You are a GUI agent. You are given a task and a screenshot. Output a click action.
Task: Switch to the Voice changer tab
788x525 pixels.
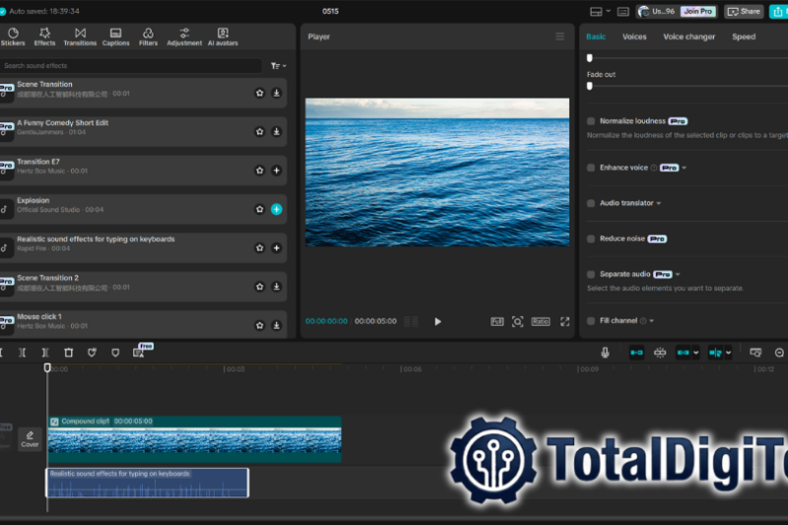689,36
